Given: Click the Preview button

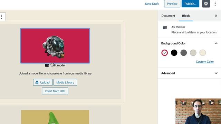Looking at the screenshot, I should pos(172,4).
